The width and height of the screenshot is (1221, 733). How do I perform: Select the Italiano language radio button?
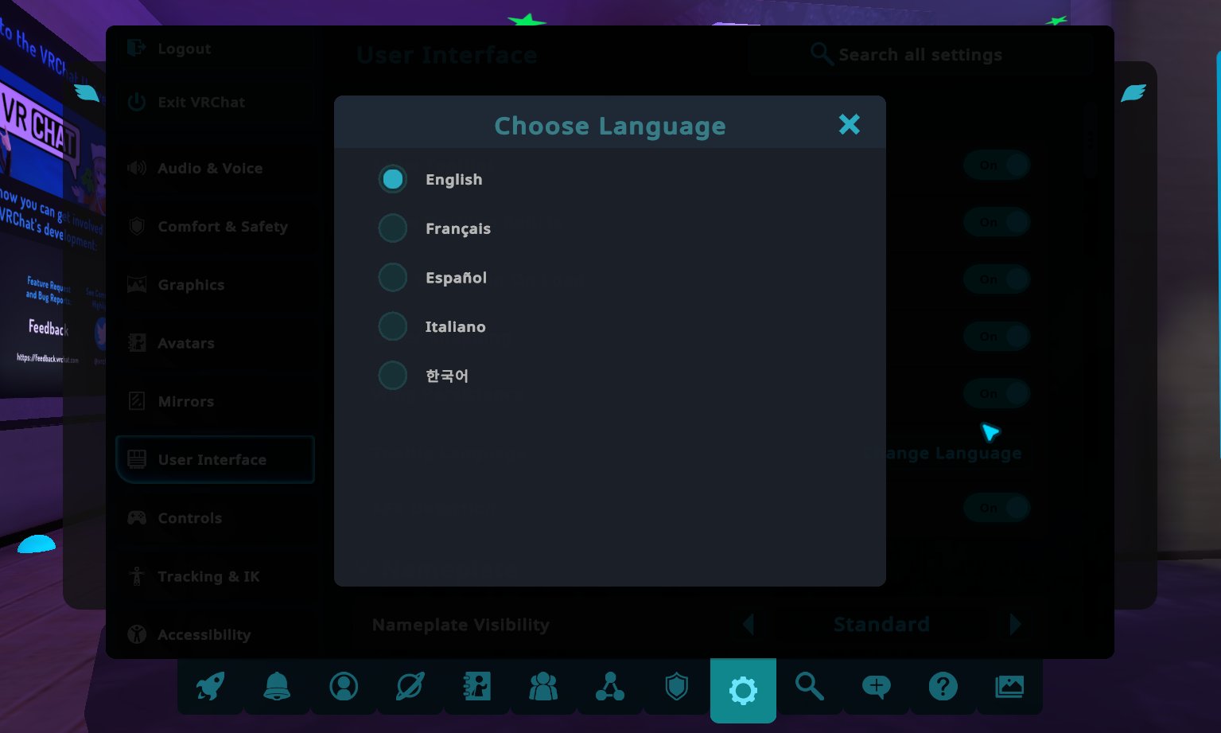393,326
